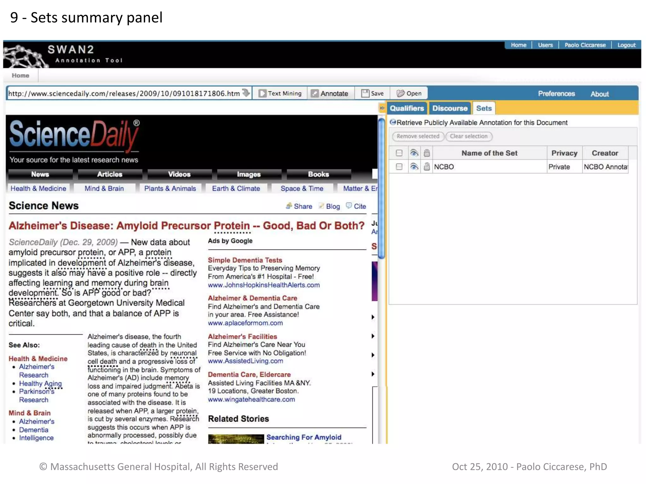Click the go arrow next to URL
Image resolution: width=646 pixels, height=484 pixels.
pyautogui.click(x=246, y=93)
